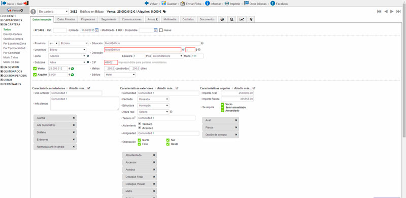This screenshot has width=406, height=198.
Task: Open Otros idiomas flag icon
Action: click(246, 4)
